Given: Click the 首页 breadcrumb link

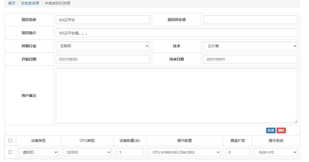Looking at the screenshot, I should (x=12, y=3).
